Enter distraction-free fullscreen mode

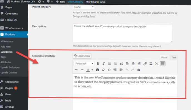tap(157, 64)
